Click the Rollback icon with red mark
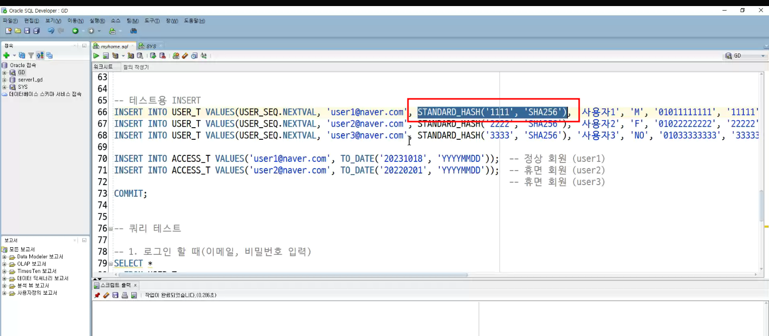Screen dimensions: 769x336 click(163, 55)
